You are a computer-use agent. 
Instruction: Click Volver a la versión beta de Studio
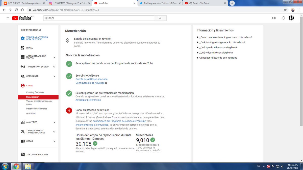pyautogui.click(x=37, y=38)
